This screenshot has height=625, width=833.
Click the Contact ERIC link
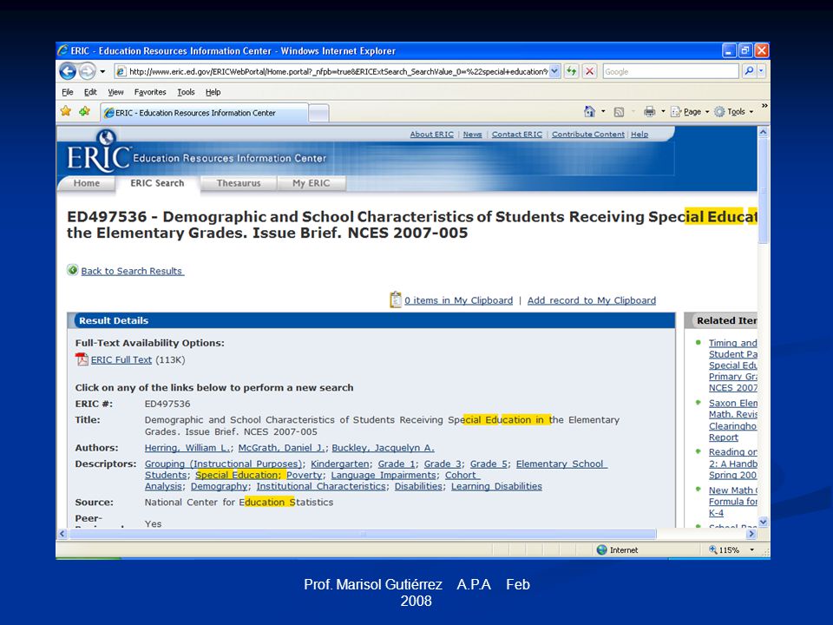[517, 135]
